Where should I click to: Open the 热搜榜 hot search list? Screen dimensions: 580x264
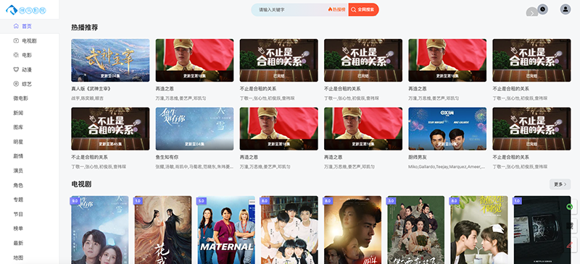point(337,9)
